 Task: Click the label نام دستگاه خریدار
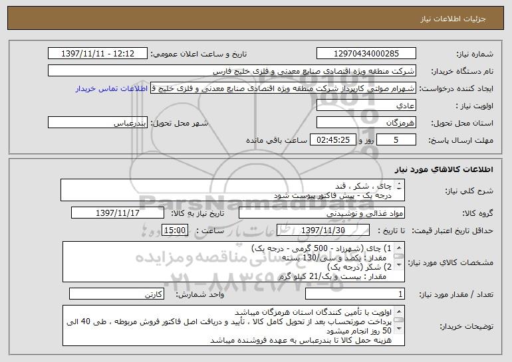462,71
